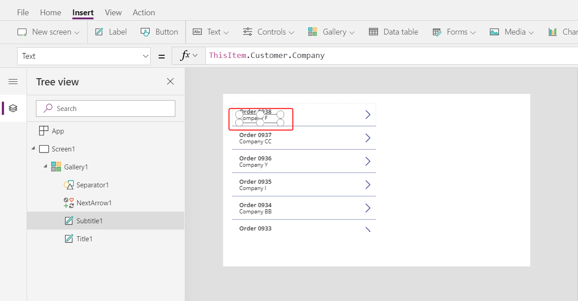Expand the Controls dropdown arrow

click(x=291, y=32)
